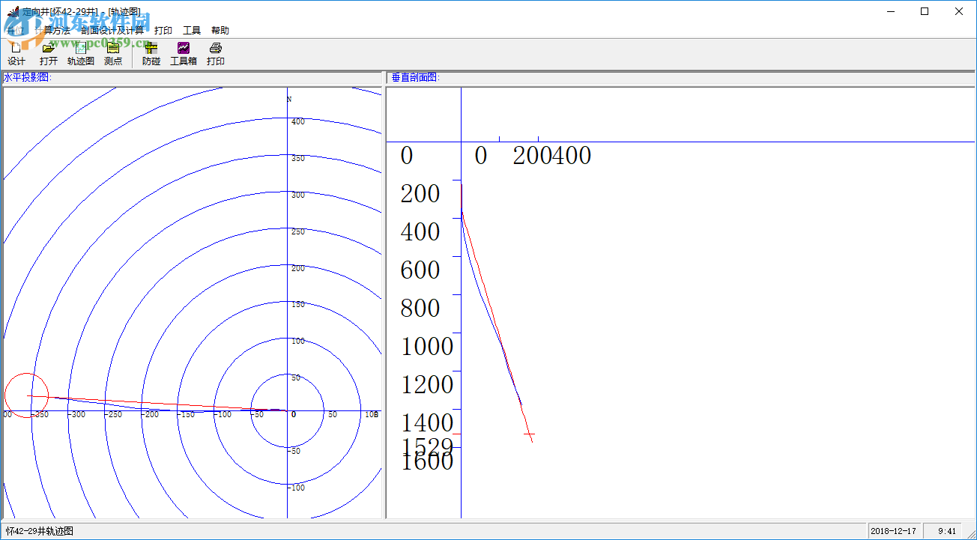The height and width of the screenshot is (540, 977).
Task: Expand the 剖面设计及计算 menu
Action: click(112, 31)
